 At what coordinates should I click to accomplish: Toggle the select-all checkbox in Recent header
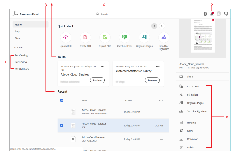62,100
